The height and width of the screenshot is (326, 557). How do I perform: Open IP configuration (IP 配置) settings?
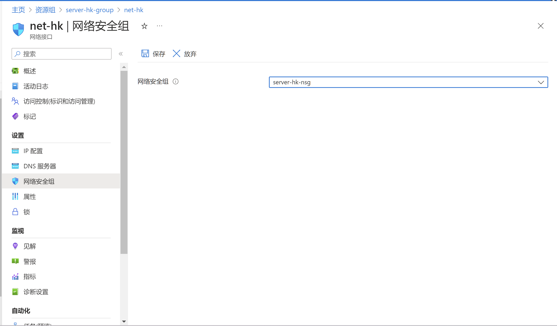point(33,151)
